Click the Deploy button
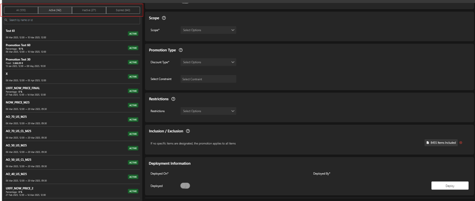Image resolution: width=475 pixels, height=201 pixels. [450, 186]
